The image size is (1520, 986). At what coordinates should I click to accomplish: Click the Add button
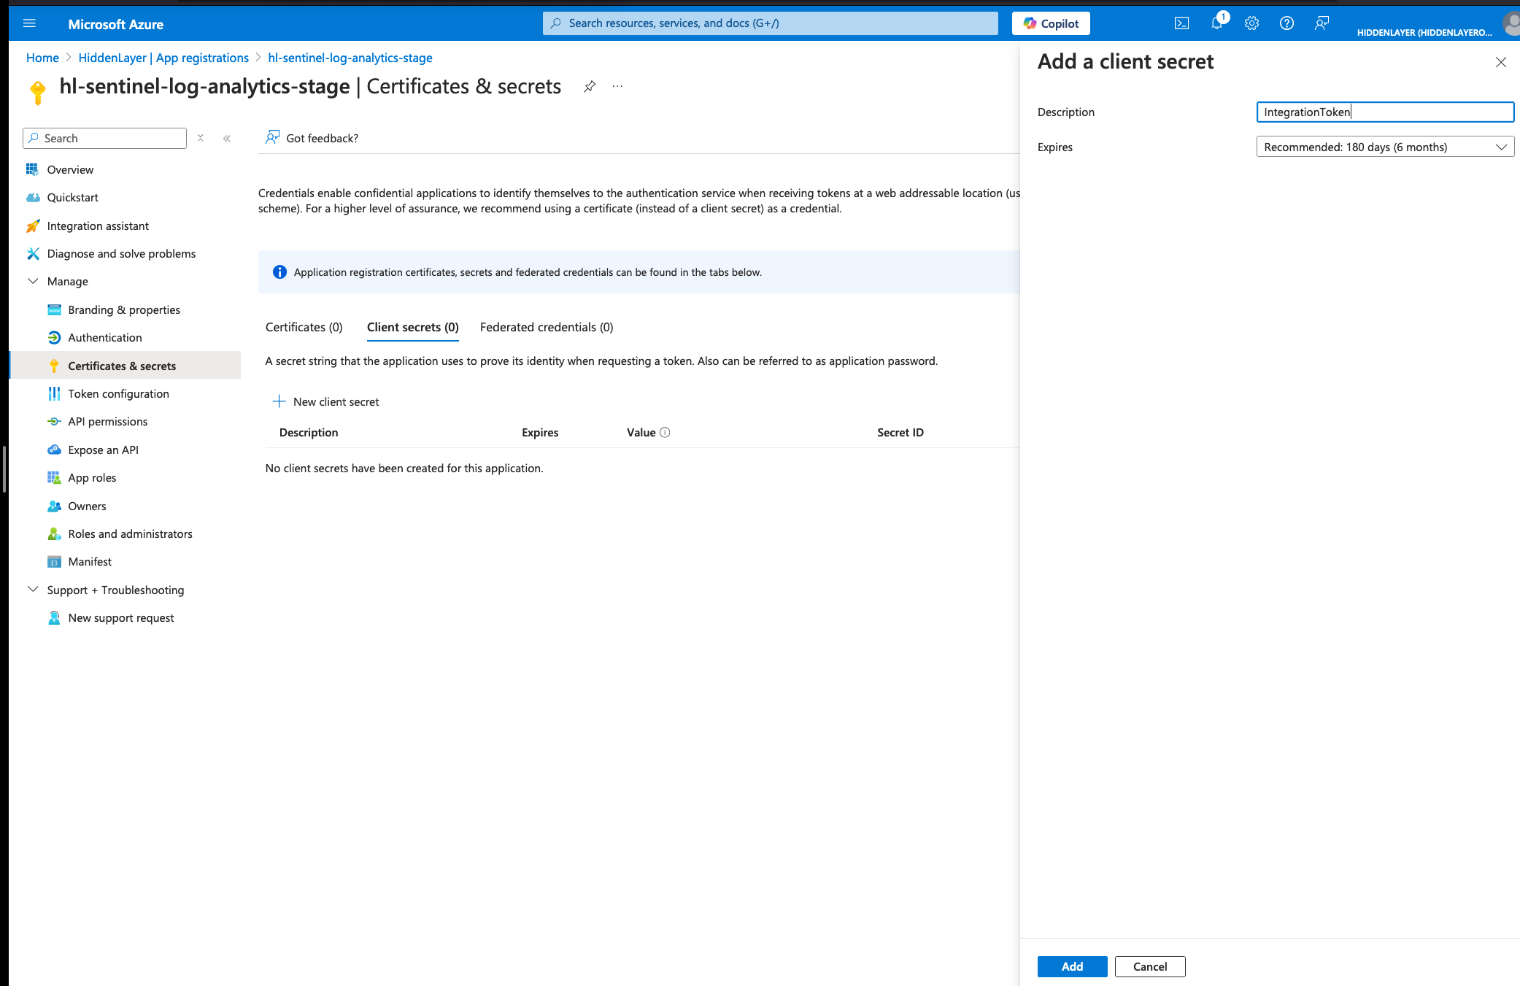coord(1072,966)
